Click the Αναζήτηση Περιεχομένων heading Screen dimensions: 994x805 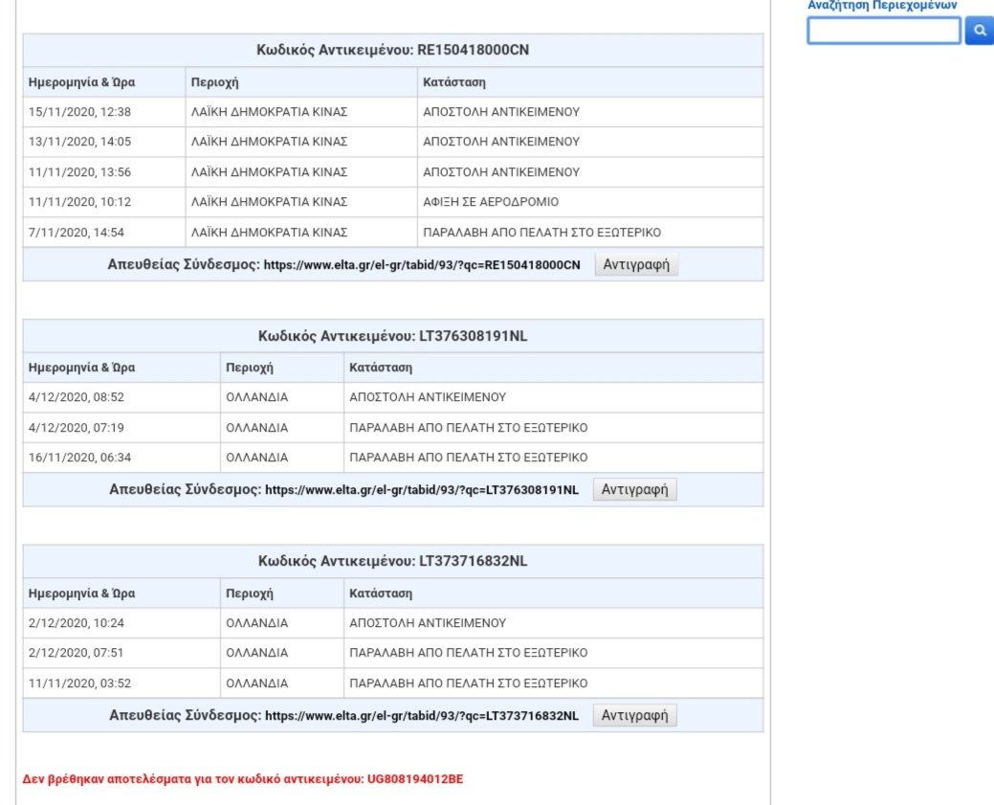pyautogui.click(x=882, y=5)
